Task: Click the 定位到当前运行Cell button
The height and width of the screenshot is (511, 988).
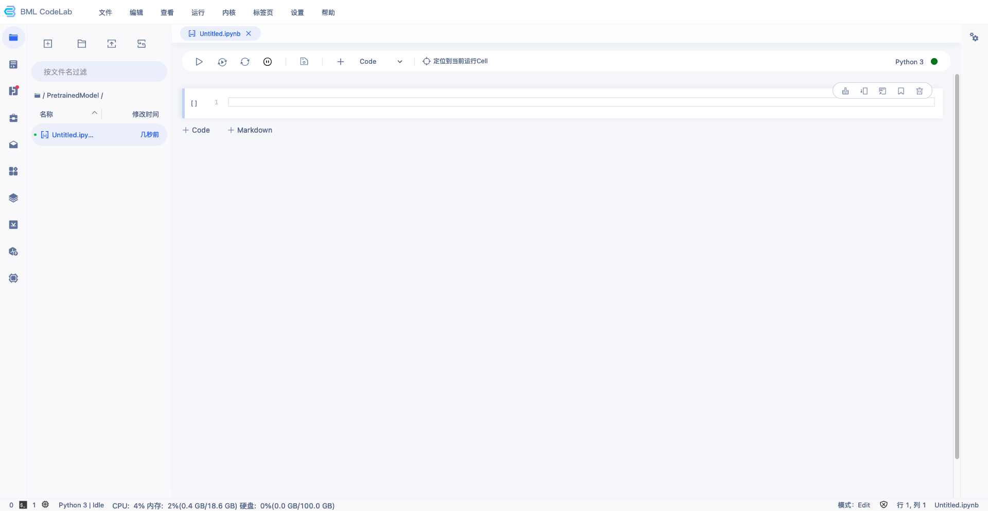Action: pyautogui.click(x=455, y=61)
